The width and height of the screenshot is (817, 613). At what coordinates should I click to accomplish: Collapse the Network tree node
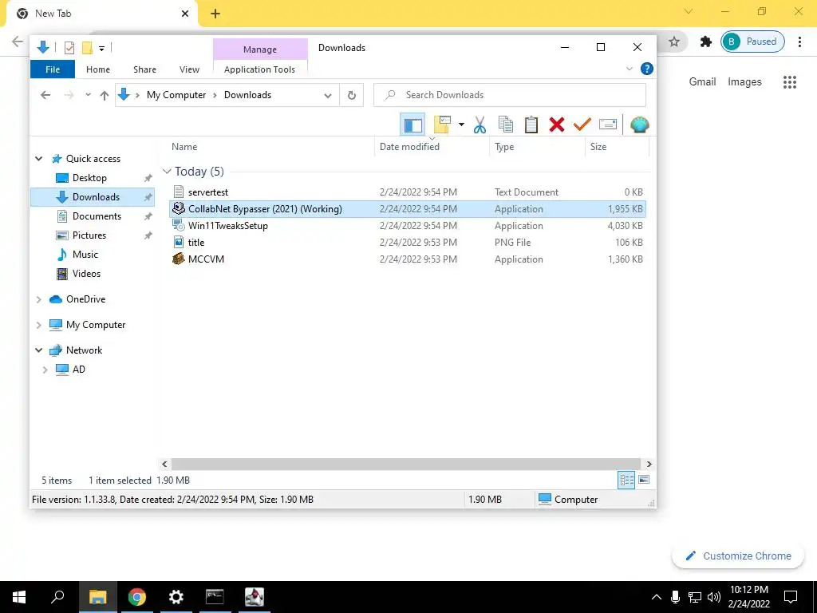(38, 350)
